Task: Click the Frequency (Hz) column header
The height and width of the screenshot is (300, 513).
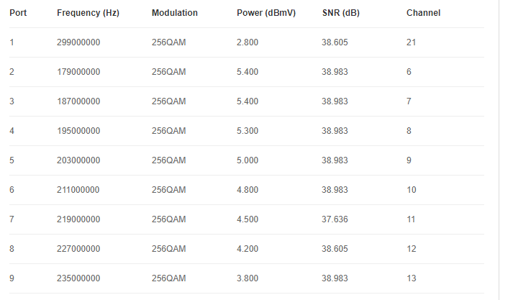Action: tap(88, 13)
